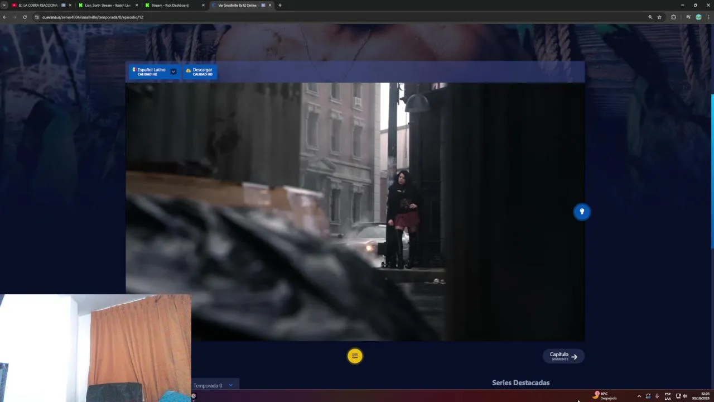714x402 pixels.
Task: Show hidden system tray icons
Action: click(639, 396)
